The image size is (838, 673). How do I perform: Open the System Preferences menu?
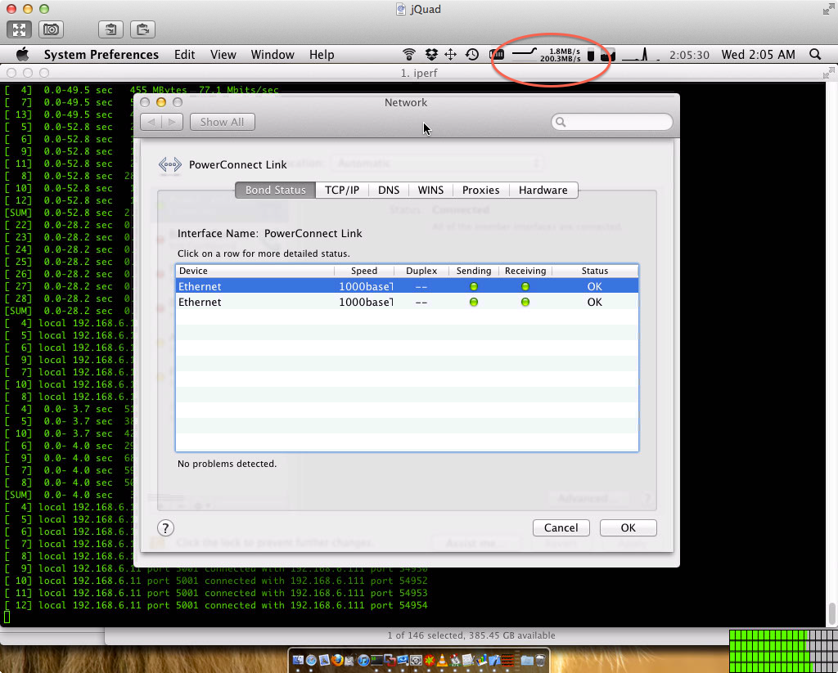(101, 55)
